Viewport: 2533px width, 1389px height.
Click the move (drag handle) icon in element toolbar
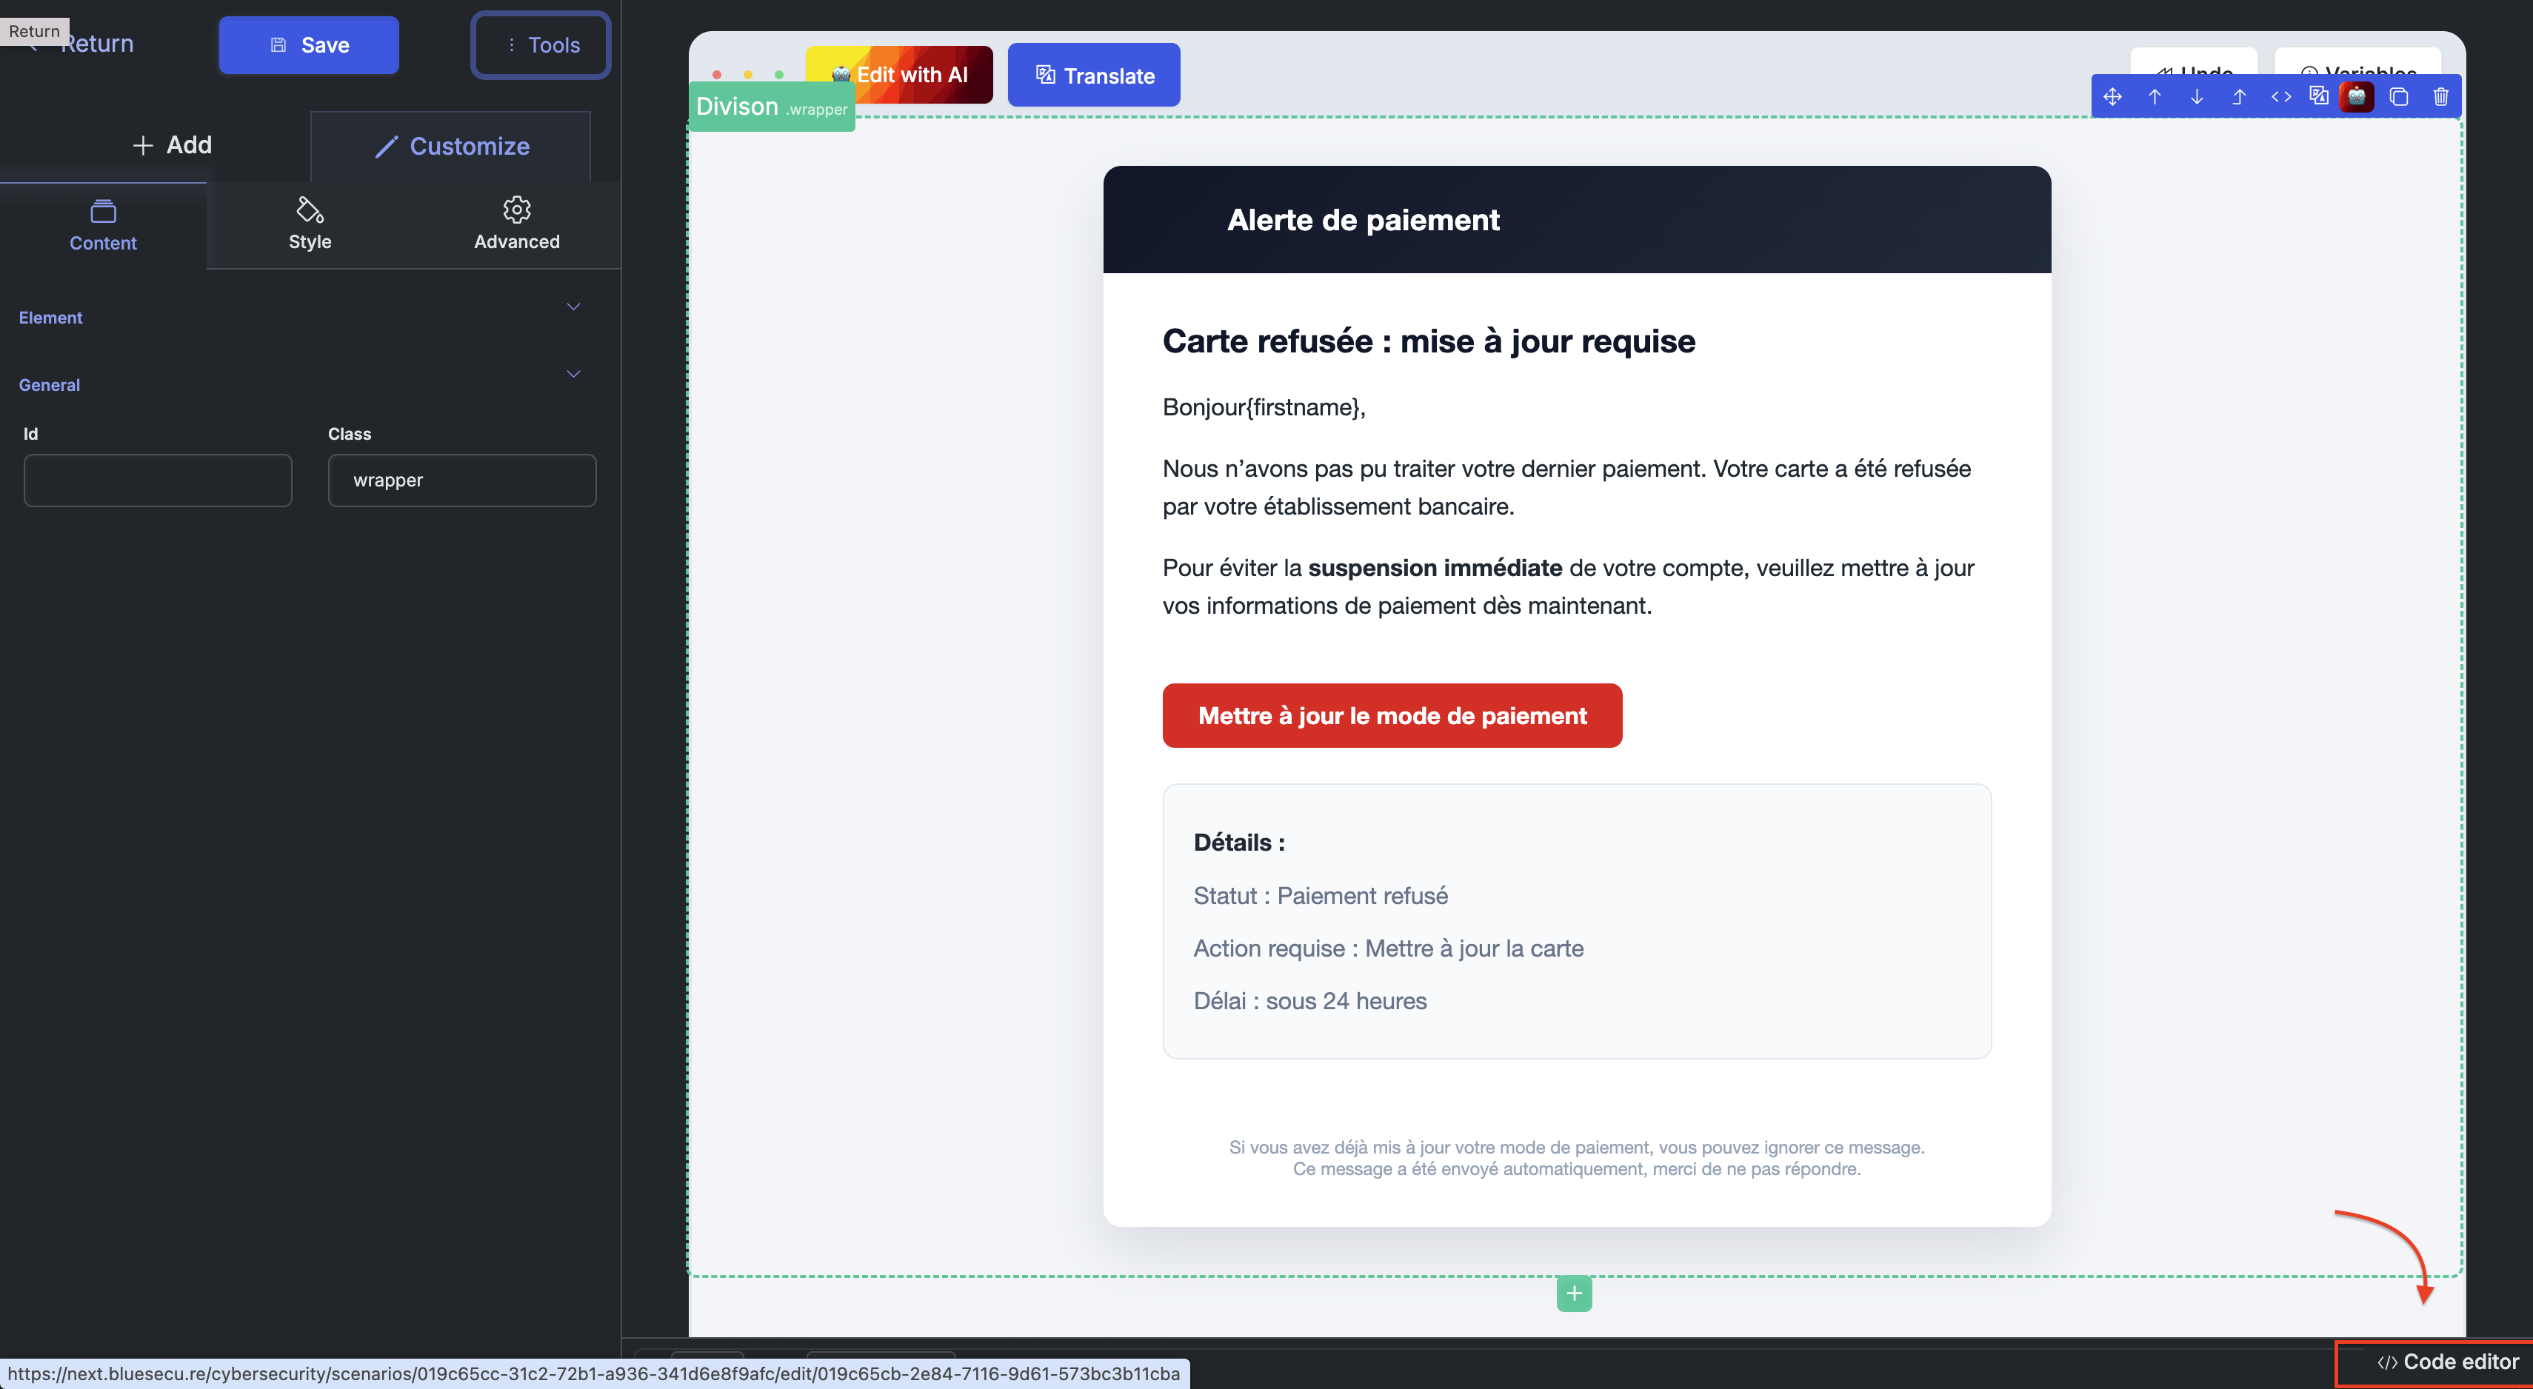click(2112, 96)
